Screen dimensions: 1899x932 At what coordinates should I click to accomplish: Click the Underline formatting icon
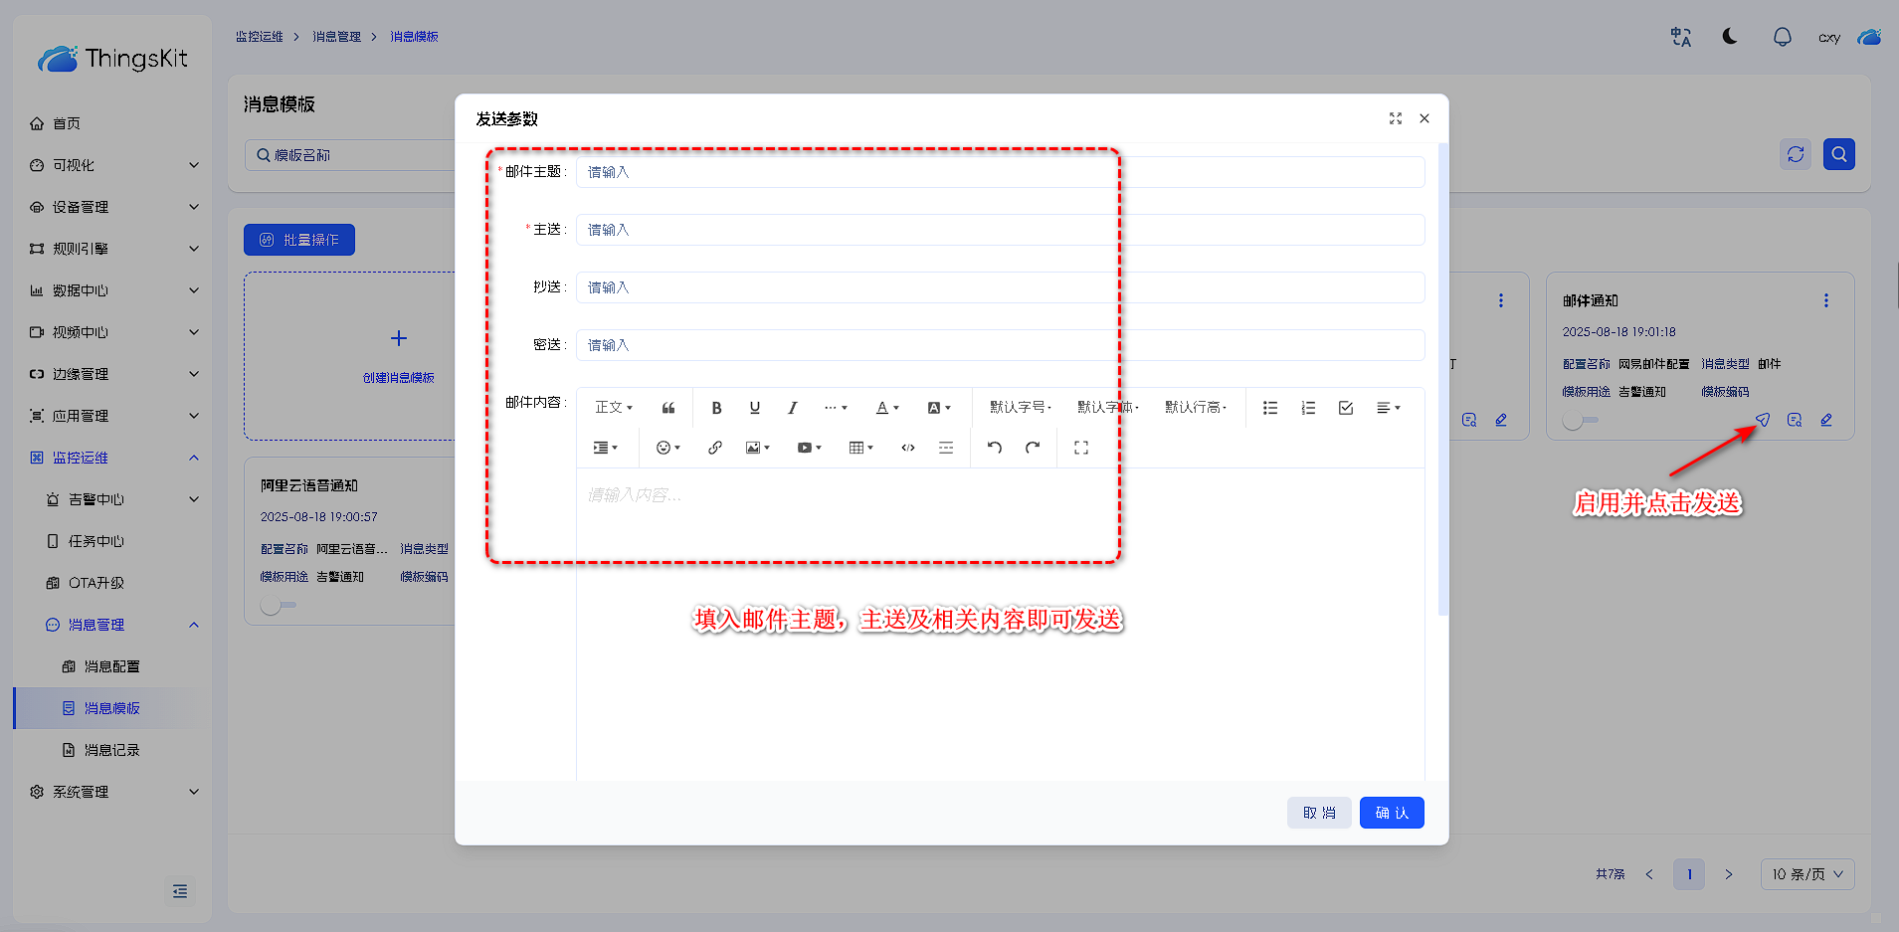pyautogui.click(x=755, y=408)
